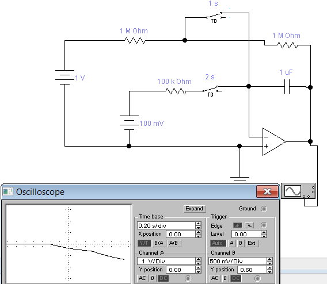Select Y/T display mode
The image size is (327, 284).
tap(144, 243)
